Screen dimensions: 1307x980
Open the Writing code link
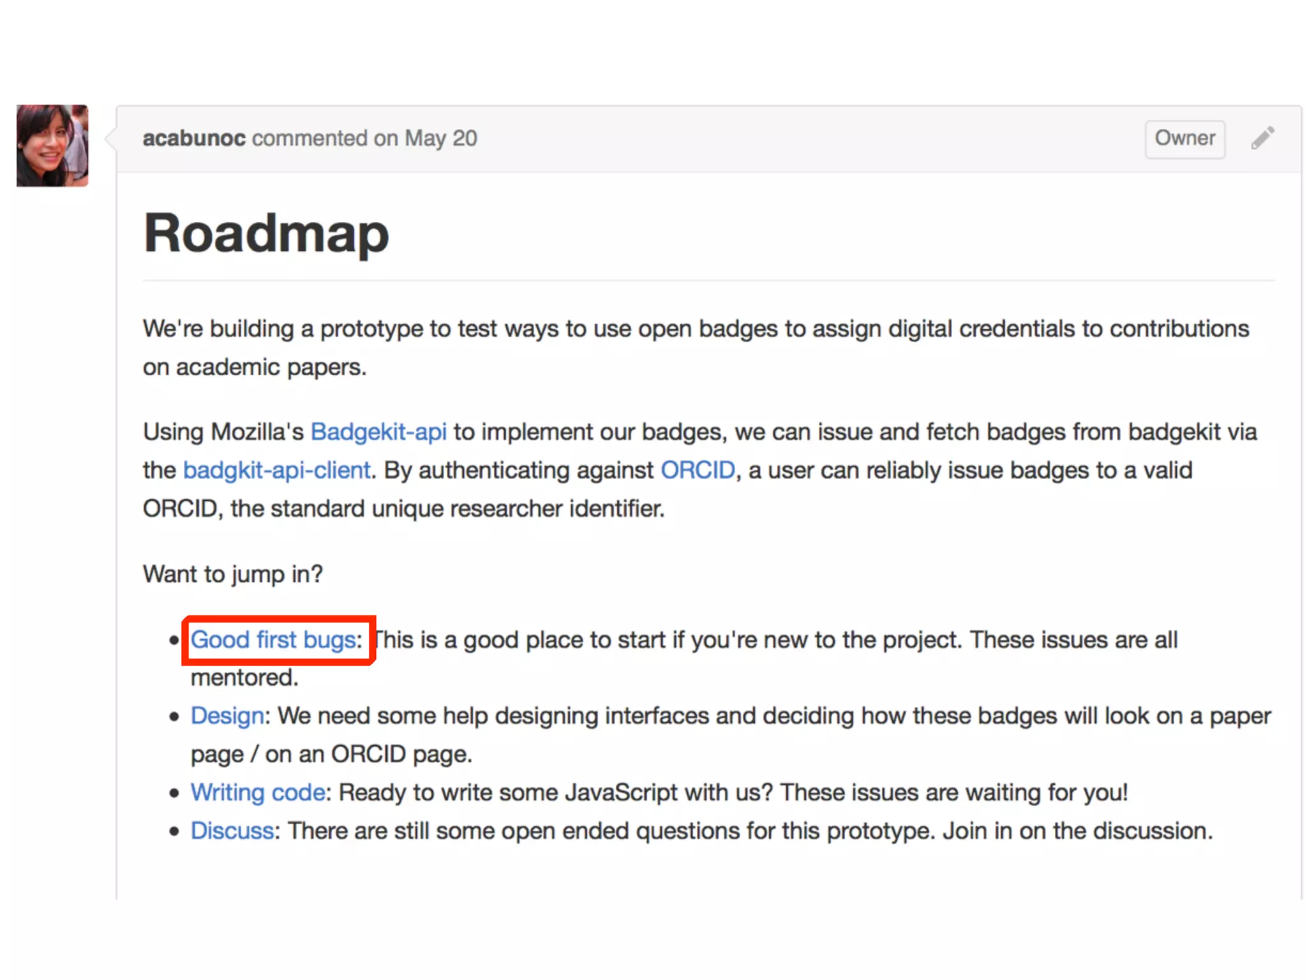tap(258, 792)
